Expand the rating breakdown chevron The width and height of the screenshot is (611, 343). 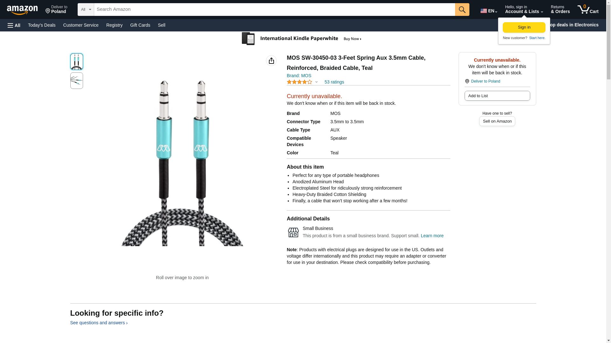pos(316,82)
